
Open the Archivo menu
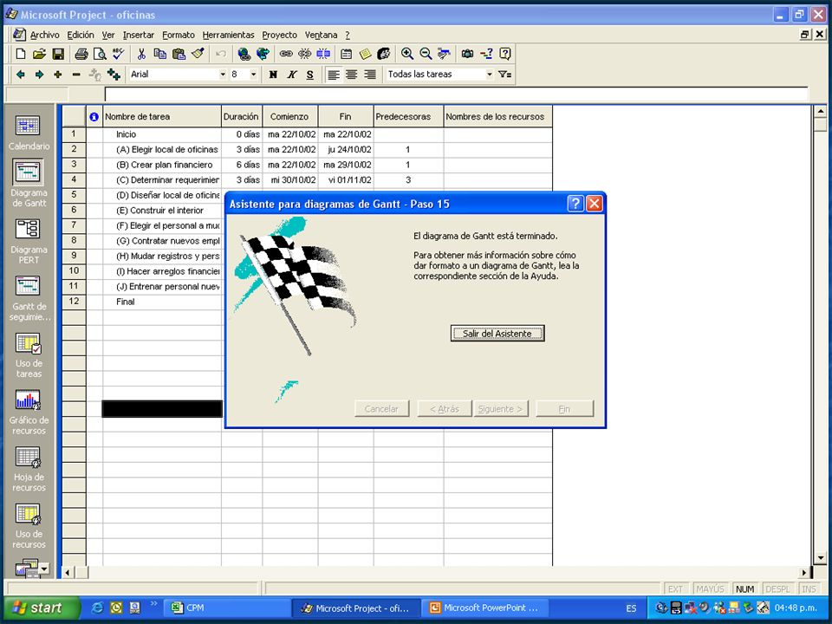coord(44,35)
